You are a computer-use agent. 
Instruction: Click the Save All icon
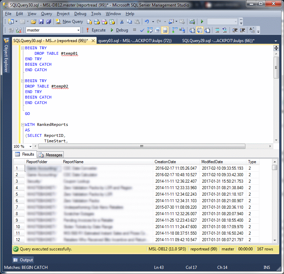point(48,22)
